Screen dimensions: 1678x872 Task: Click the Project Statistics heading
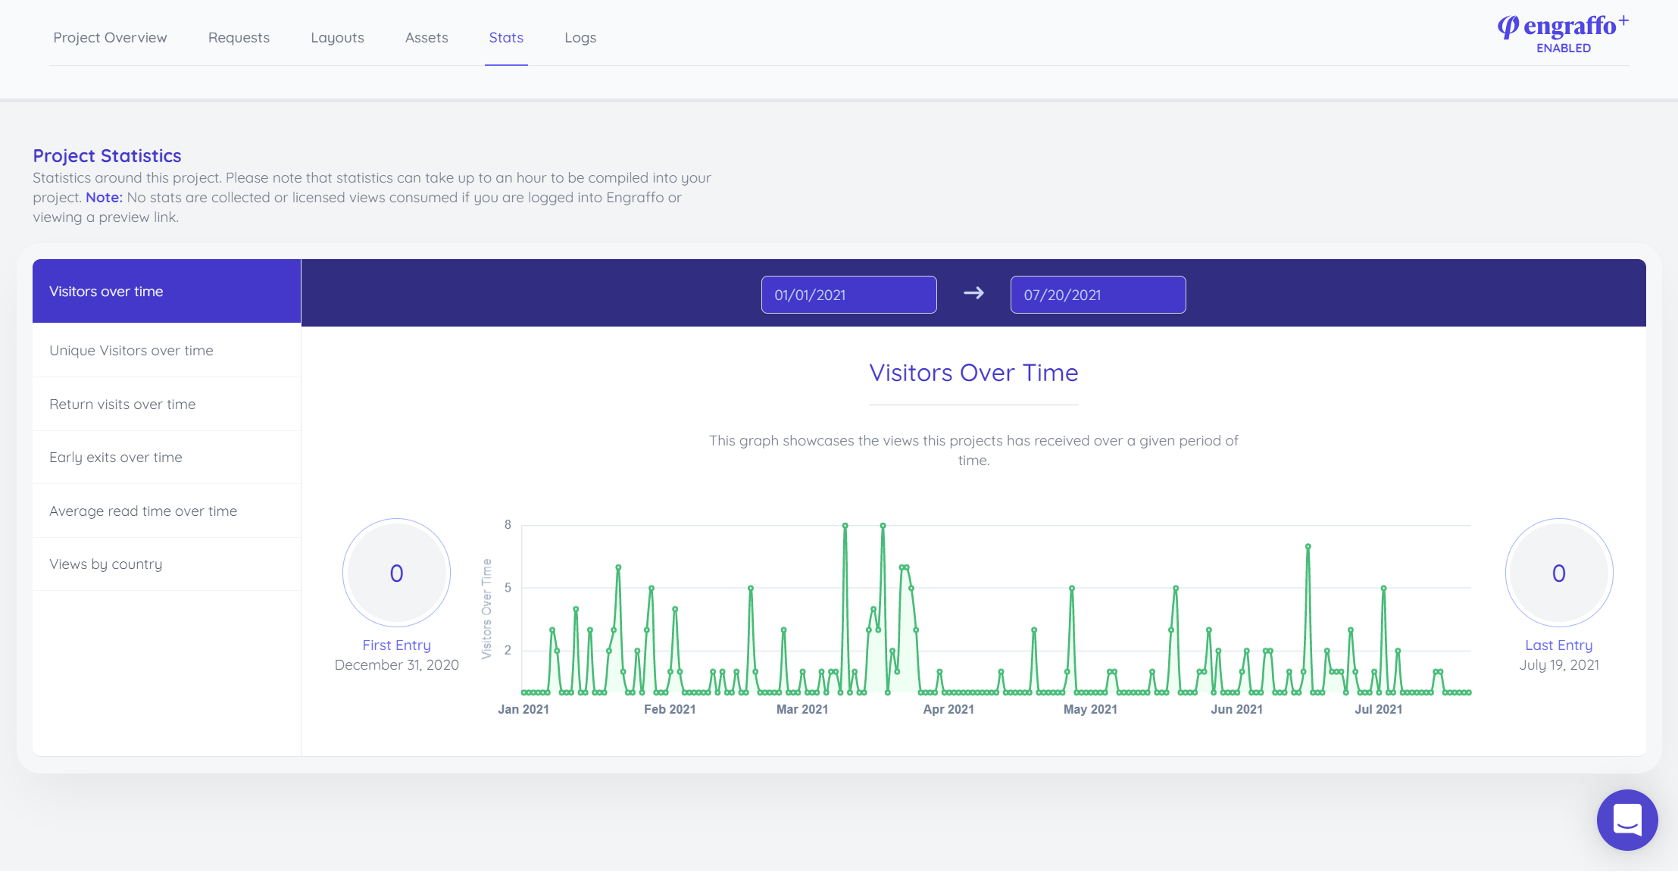pos(107,156)
